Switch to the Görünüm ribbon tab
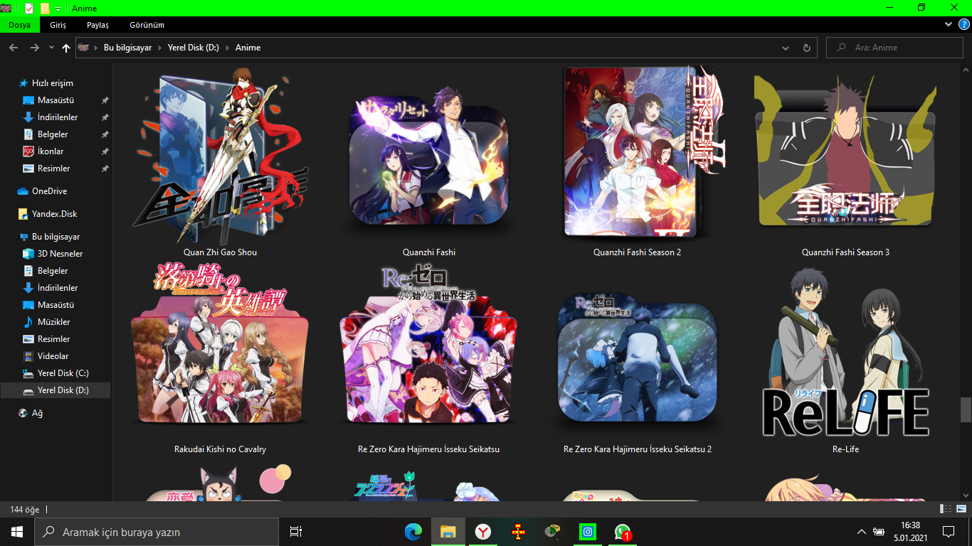This screenshot has height=546, width=972. pos(147,25)
